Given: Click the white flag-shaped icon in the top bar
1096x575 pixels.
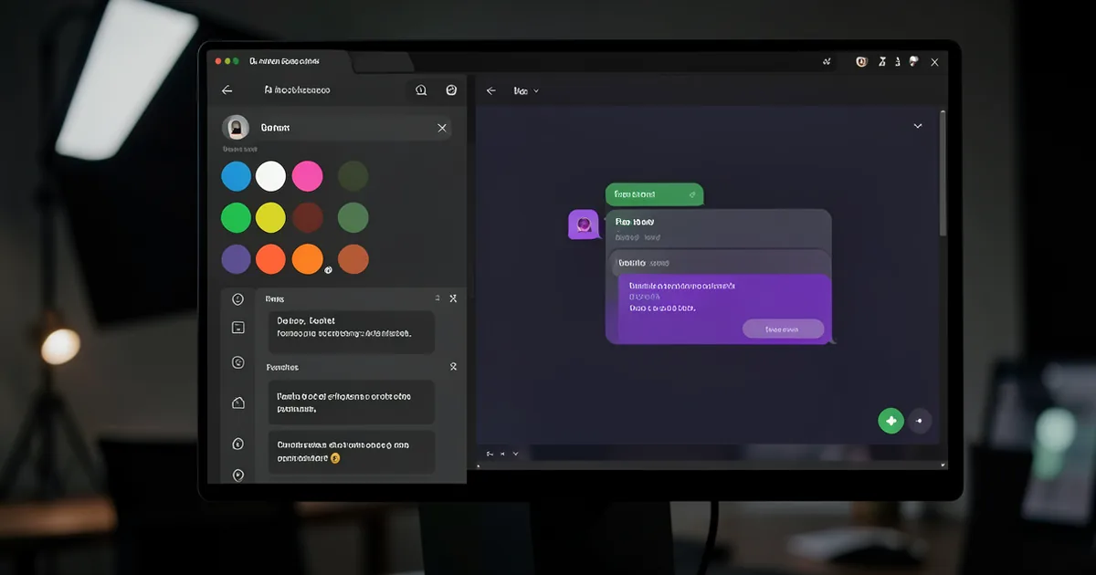Looking at the screenshot, I should [x=912, y=62].
